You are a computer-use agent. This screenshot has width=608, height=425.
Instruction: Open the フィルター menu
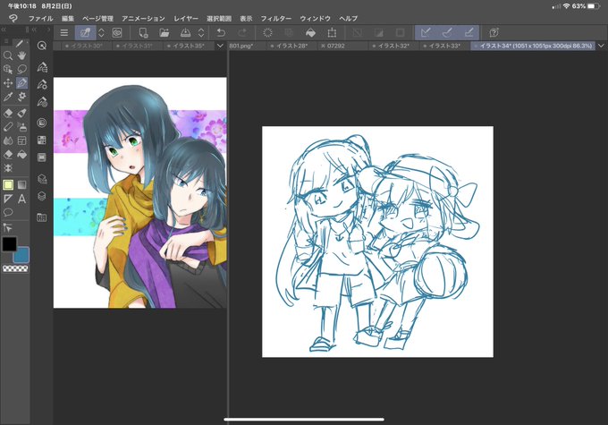(275, 18)
